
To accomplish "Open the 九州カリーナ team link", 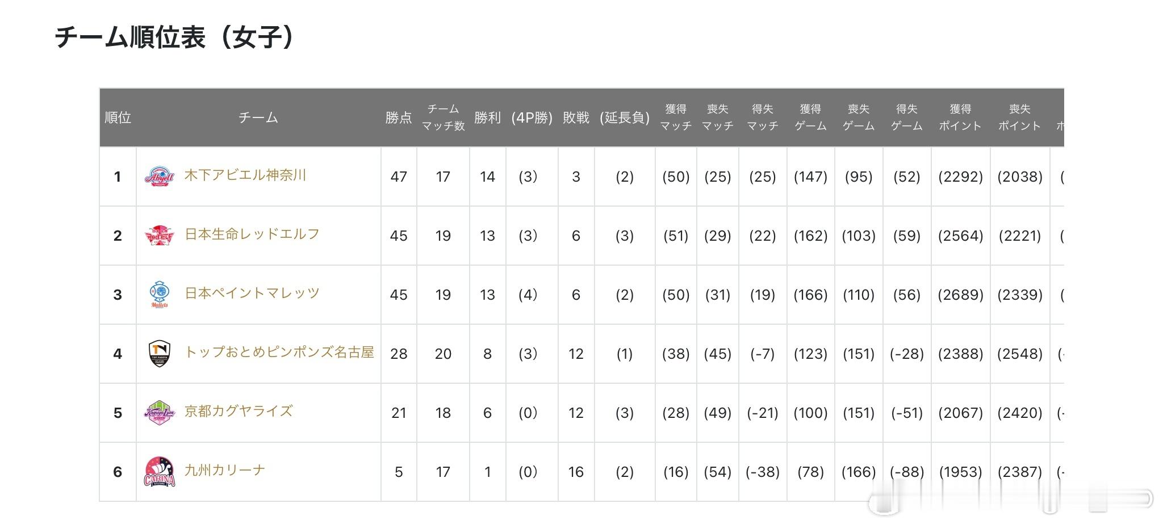I will click(x=225, y=470).
